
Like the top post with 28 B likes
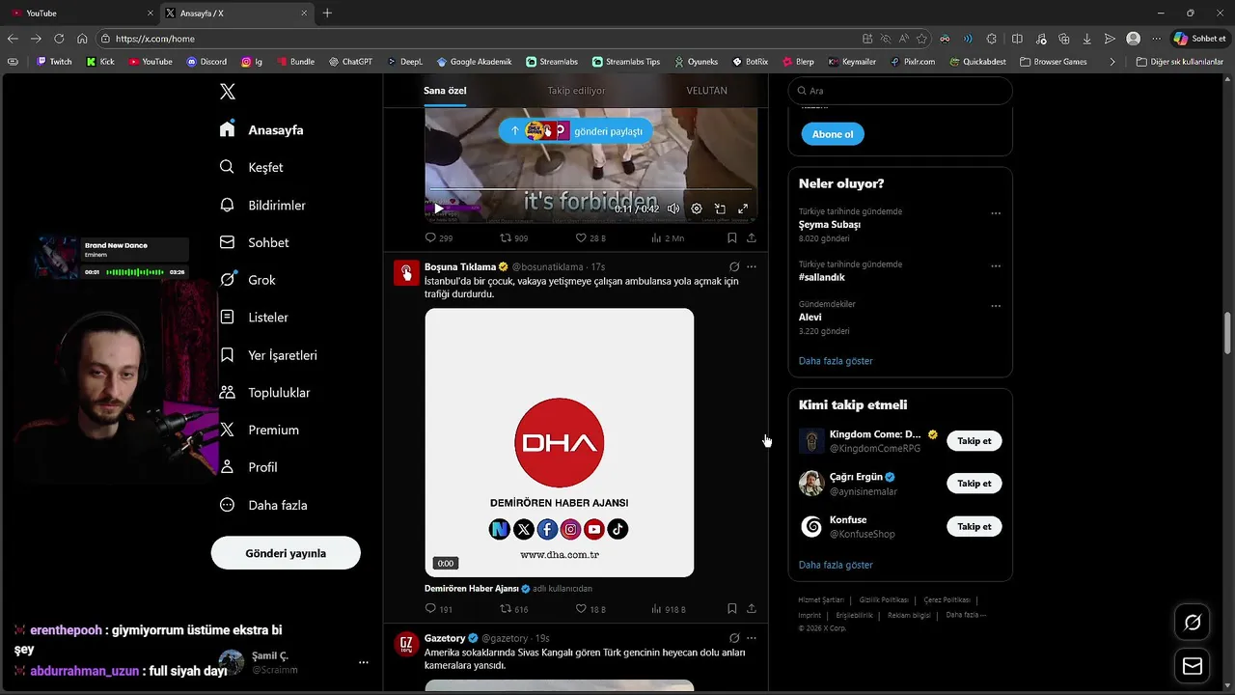coord(590,237)
